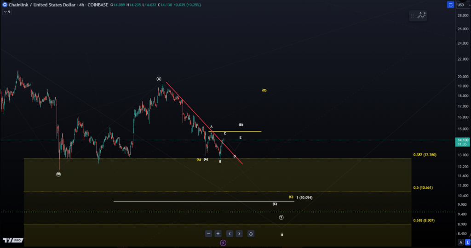Screen dimensions: 471x248
Task: Click the blue fullscreen mode icon
Action: tap(450, 5)
